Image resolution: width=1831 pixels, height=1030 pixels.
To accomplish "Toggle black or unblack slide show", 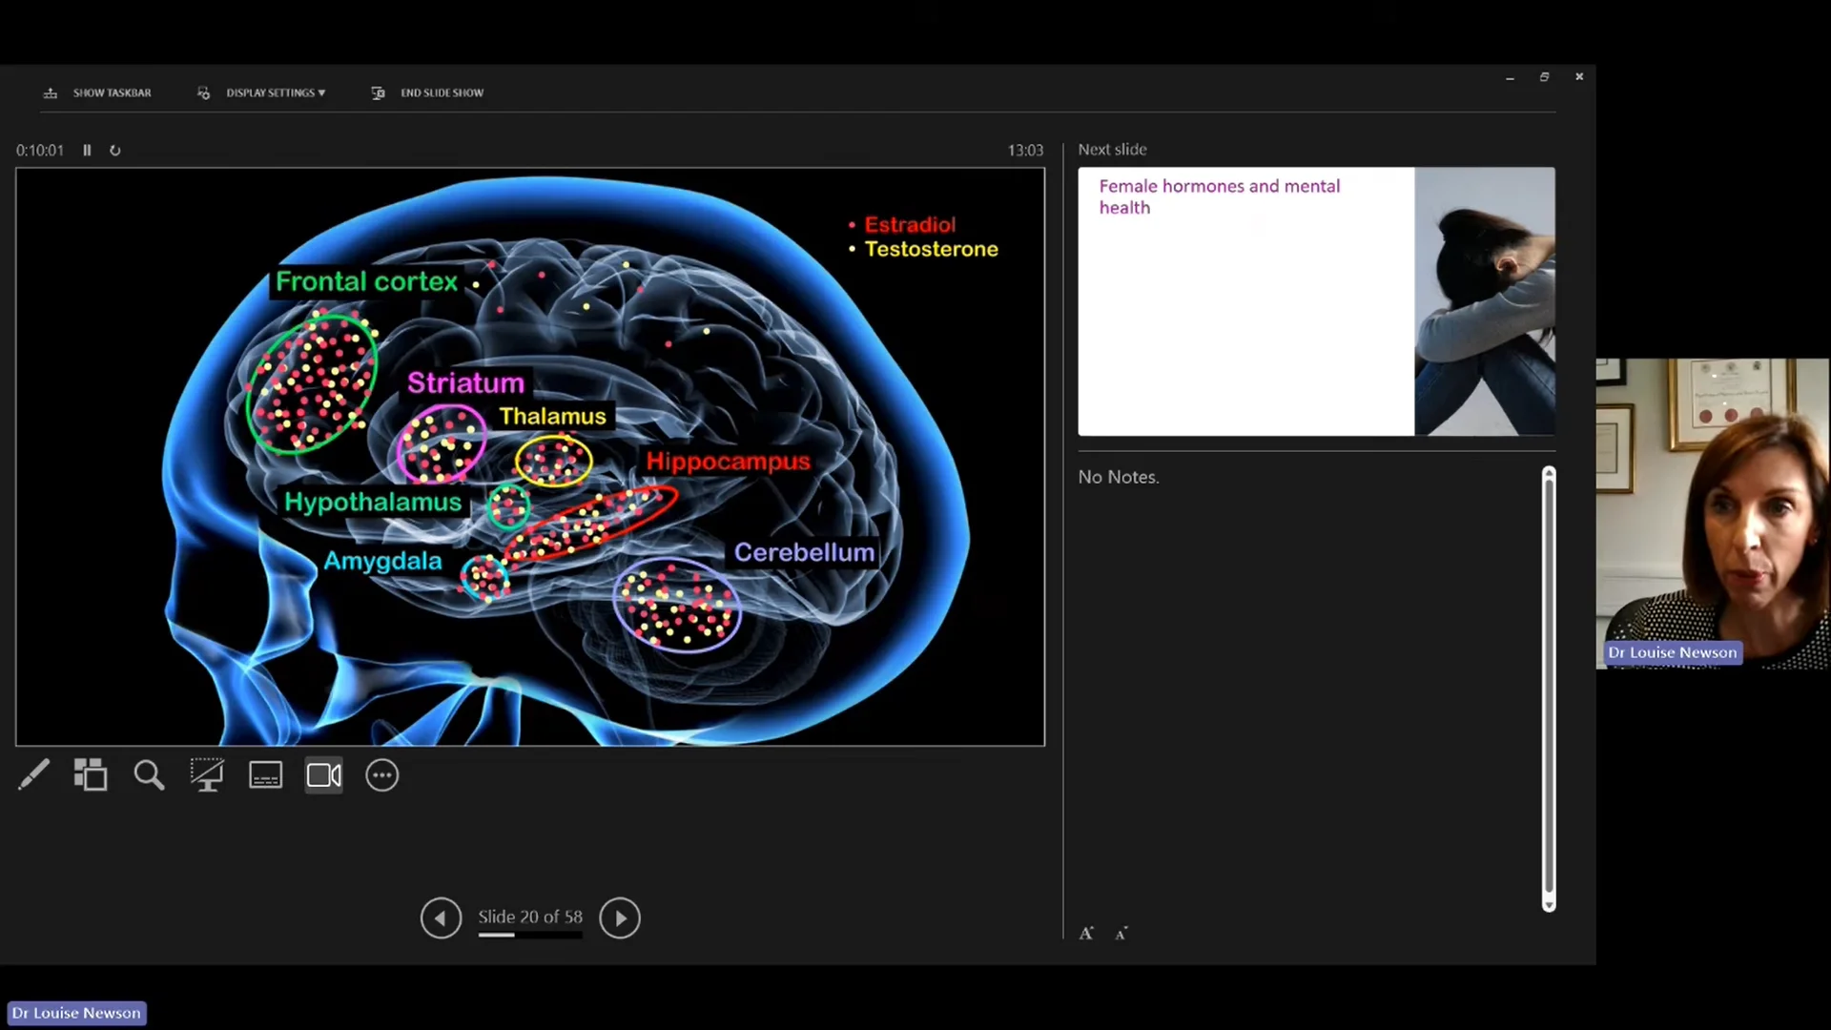I will point(207,775).
